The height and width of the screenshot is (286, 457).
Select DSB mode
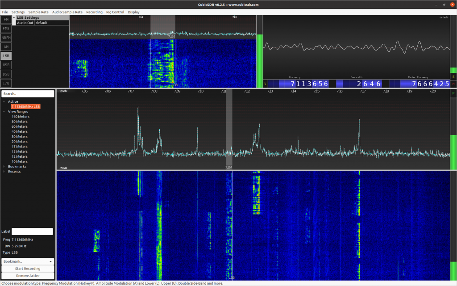(x=6, y=74)
